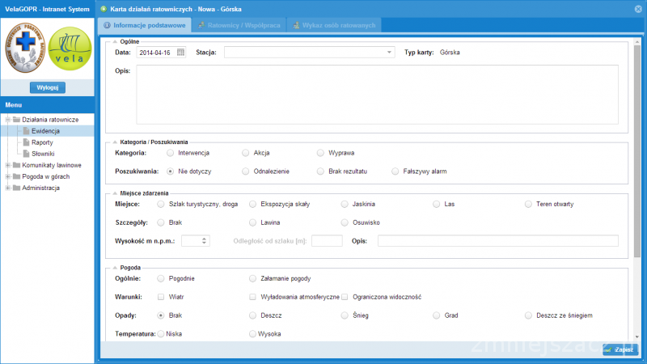Check Wyładowania atmosferyczne option
The image size is (647, 364).
pos(253,297)
